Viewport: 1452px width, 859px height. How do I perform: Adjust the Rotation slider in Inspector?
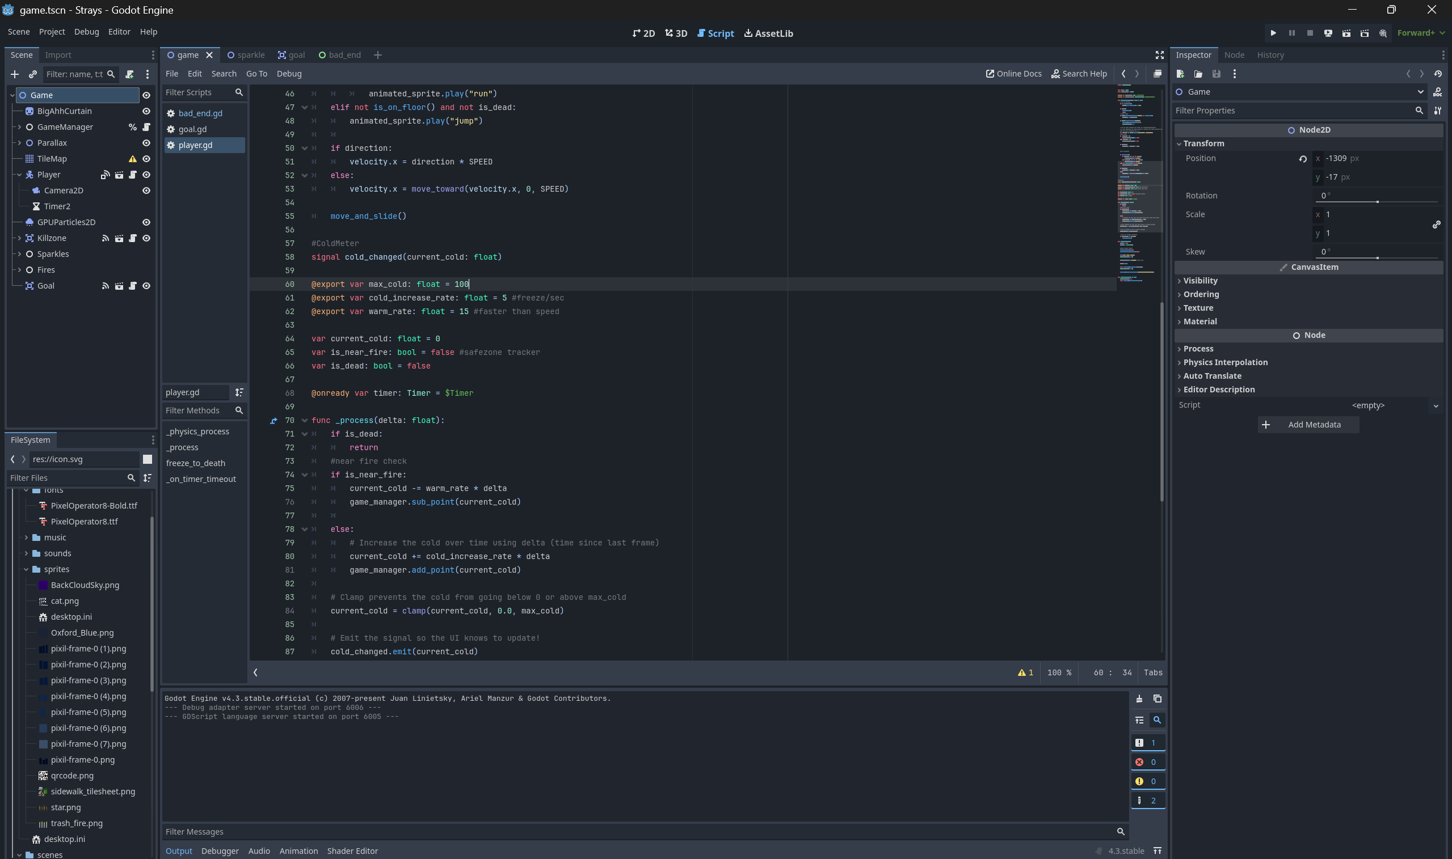(1377, 201)
